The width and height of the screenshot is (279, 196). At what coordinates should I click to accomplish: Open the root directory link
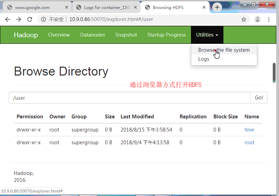point(249,143)
